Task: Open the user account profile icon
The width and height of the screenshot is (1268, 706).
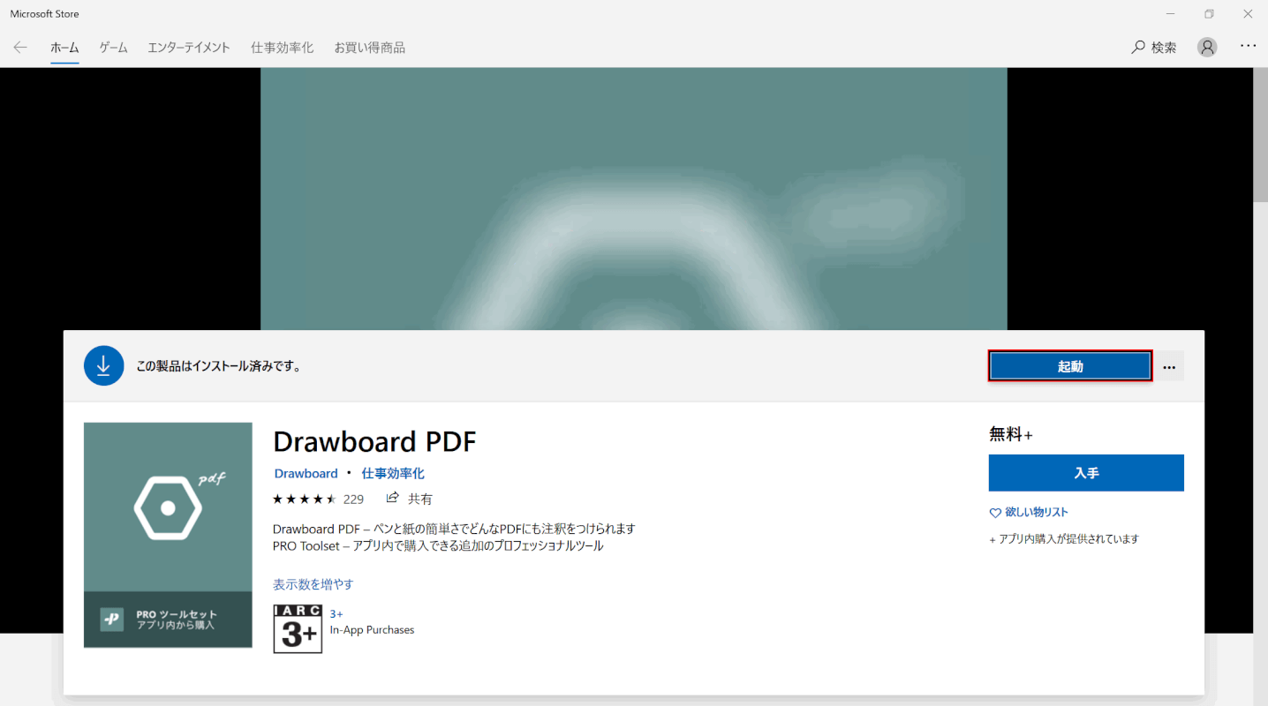Action: click(1206, 48)
